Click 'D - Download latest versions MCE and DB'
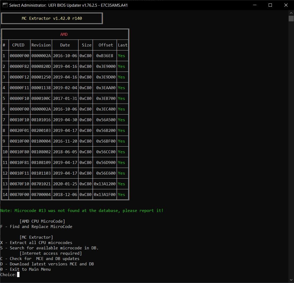Viewport: 294px width, 283px height. tap(47, 264)
